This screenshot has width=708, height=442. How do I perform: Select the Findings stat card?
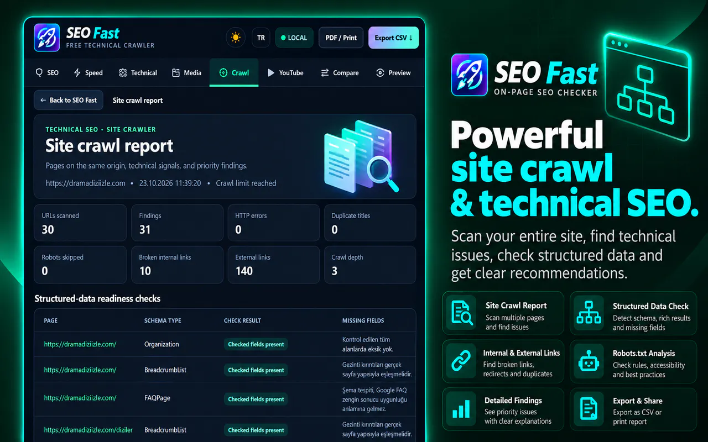[178, 223]
